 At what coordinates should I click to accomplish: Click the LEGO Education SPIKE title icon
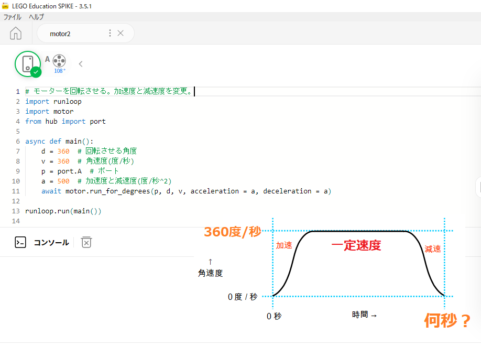pyautogui.click(x=6, y=6)
